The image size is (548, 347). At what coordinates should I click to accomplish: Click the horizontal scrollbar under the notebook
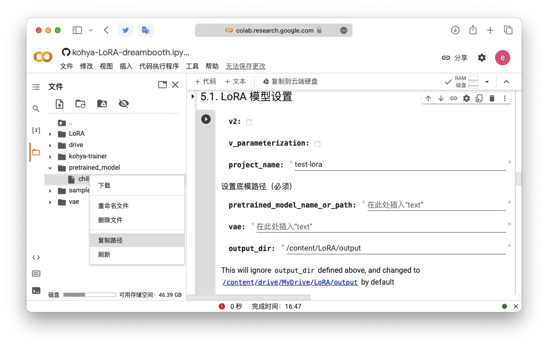click(248, 298)
